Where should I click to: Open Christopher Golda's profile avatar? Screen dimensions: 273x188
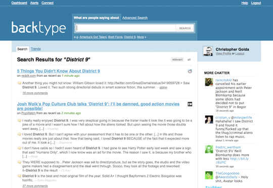208,51
